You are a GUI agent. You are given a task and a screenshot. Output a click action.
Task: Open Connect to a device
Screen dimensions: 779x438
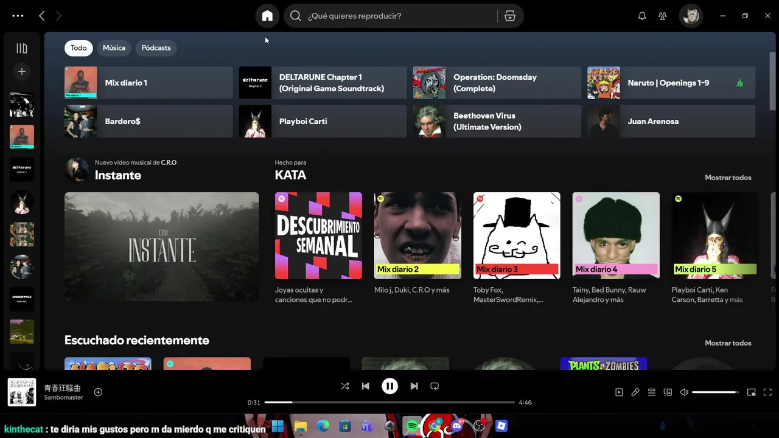tap(668, 392)
